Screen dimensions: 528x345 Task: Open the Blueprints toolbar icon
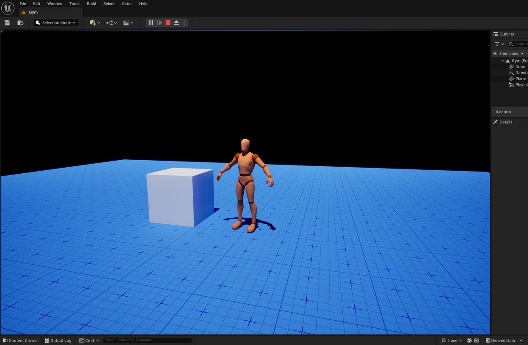coord(110,22)
